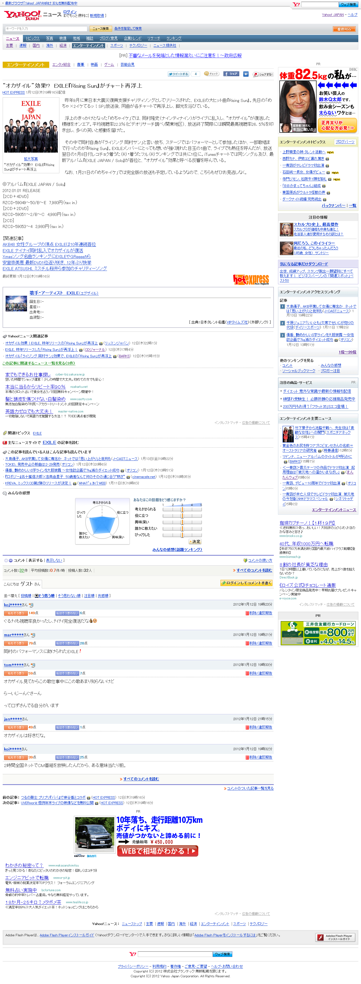Open the footer Y! logo beside bottom search
The height and width of the screenshot is (984, 361).
tap(133, 954)
